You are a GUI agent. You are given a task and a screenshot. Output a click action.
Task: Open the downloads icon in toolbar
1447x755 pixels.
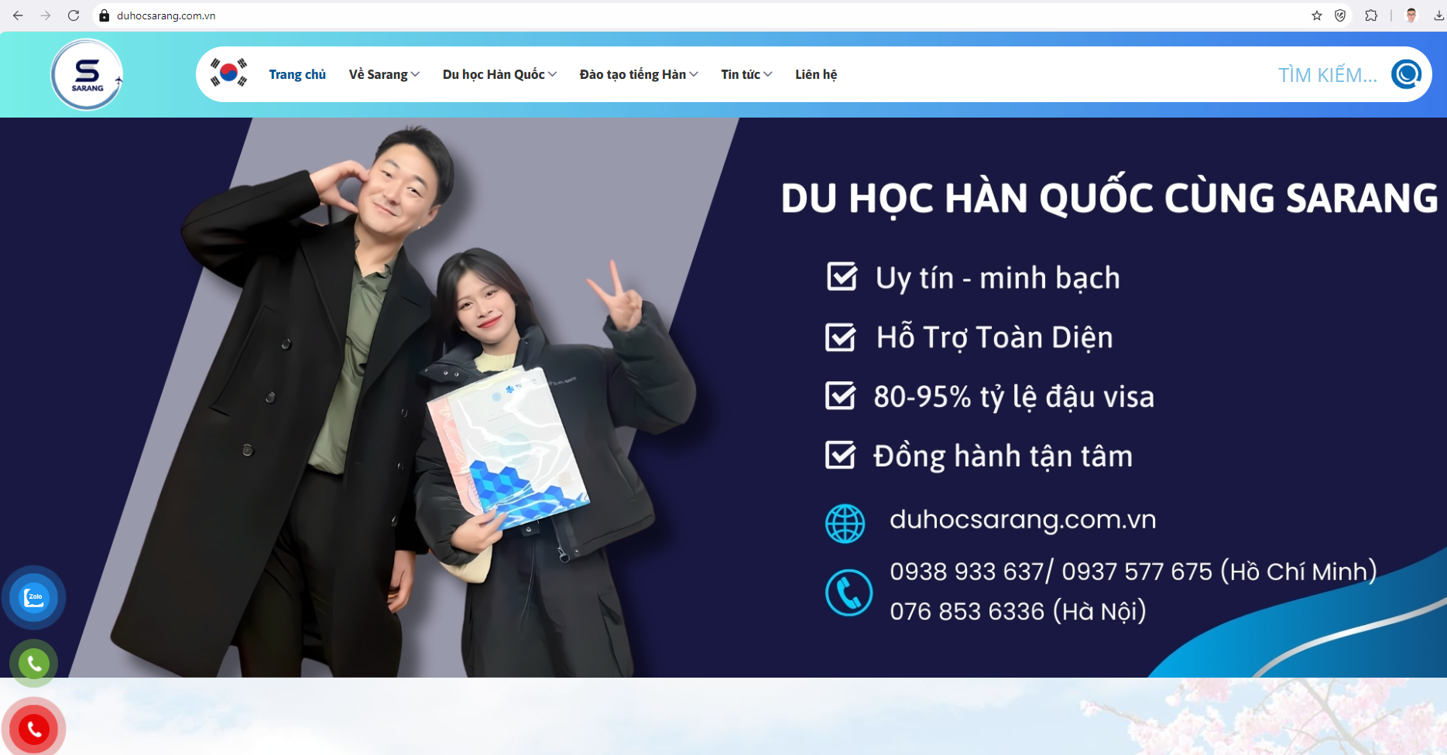coord(1438,15)
